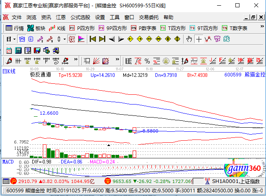Open the notepad icon
This screenshot has width=266, height=196.
click(28, 50)
